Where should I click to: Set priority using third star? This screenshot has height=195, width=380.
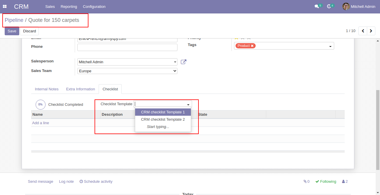(x=249, y=38)
